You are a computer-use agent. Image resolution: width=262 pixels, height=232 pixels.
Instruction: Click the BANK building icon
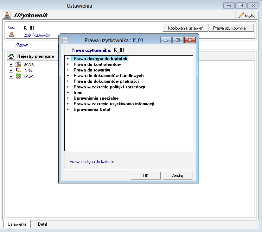(18, 64)
